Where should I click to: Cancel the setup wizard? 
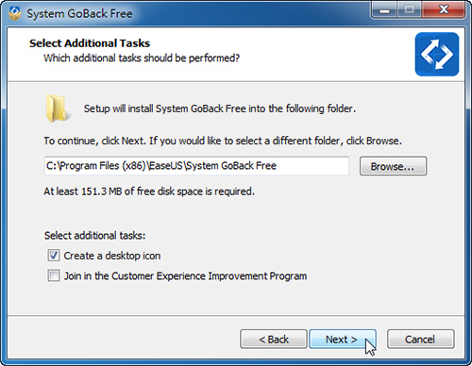click(x=420, y=340)
